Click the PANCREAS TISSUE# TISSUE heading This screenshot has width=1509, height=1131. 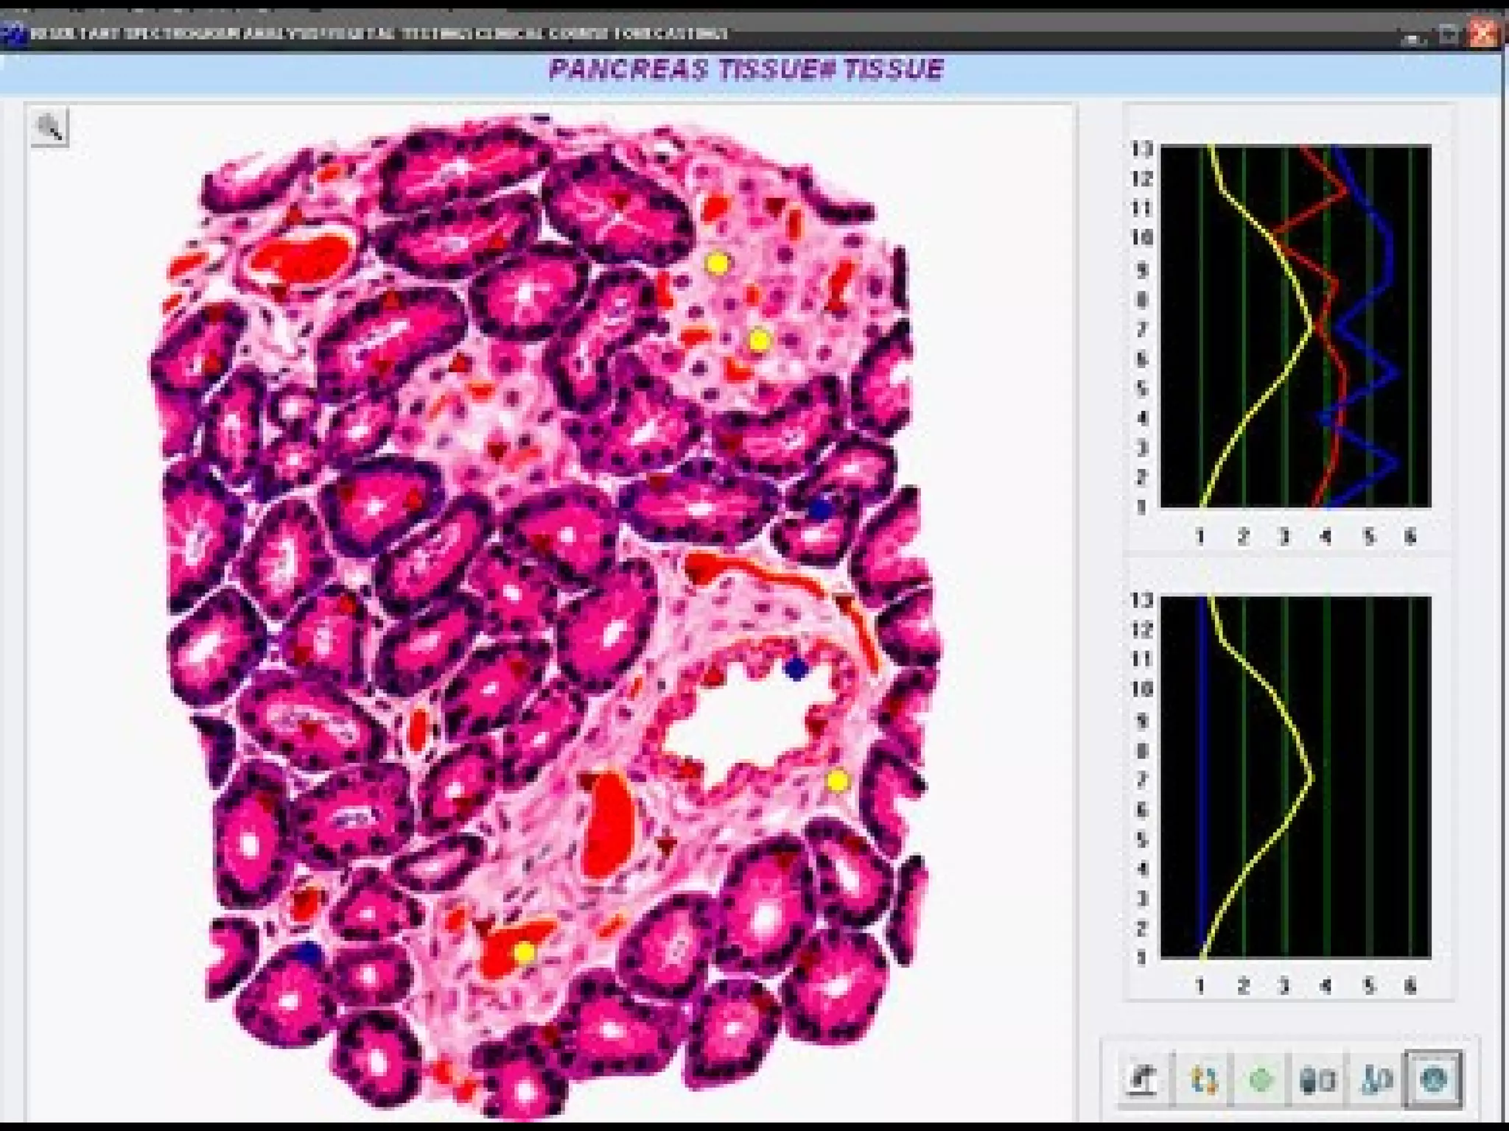coord(746,69)
